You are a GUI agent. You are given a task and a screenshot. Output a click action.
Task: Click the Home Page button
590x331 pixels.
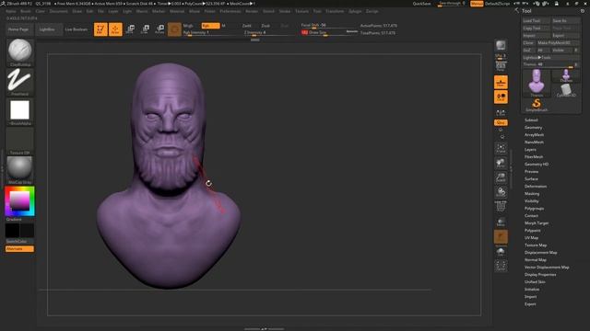click(x=18, y=29)
